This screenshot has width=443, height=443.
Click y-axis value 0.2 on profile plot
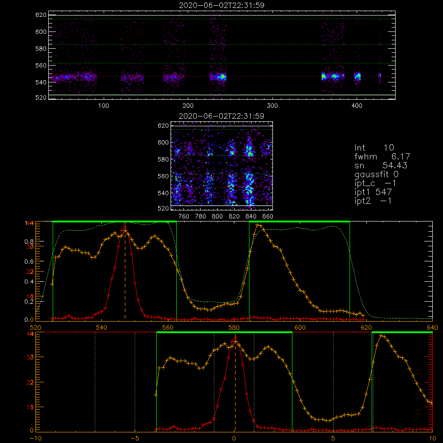pyautogui.click(x=29, y=301)
